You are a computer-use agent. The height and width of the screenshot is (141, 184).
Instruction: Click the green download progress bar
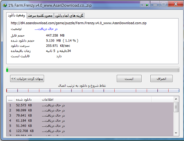click(93, 69)
